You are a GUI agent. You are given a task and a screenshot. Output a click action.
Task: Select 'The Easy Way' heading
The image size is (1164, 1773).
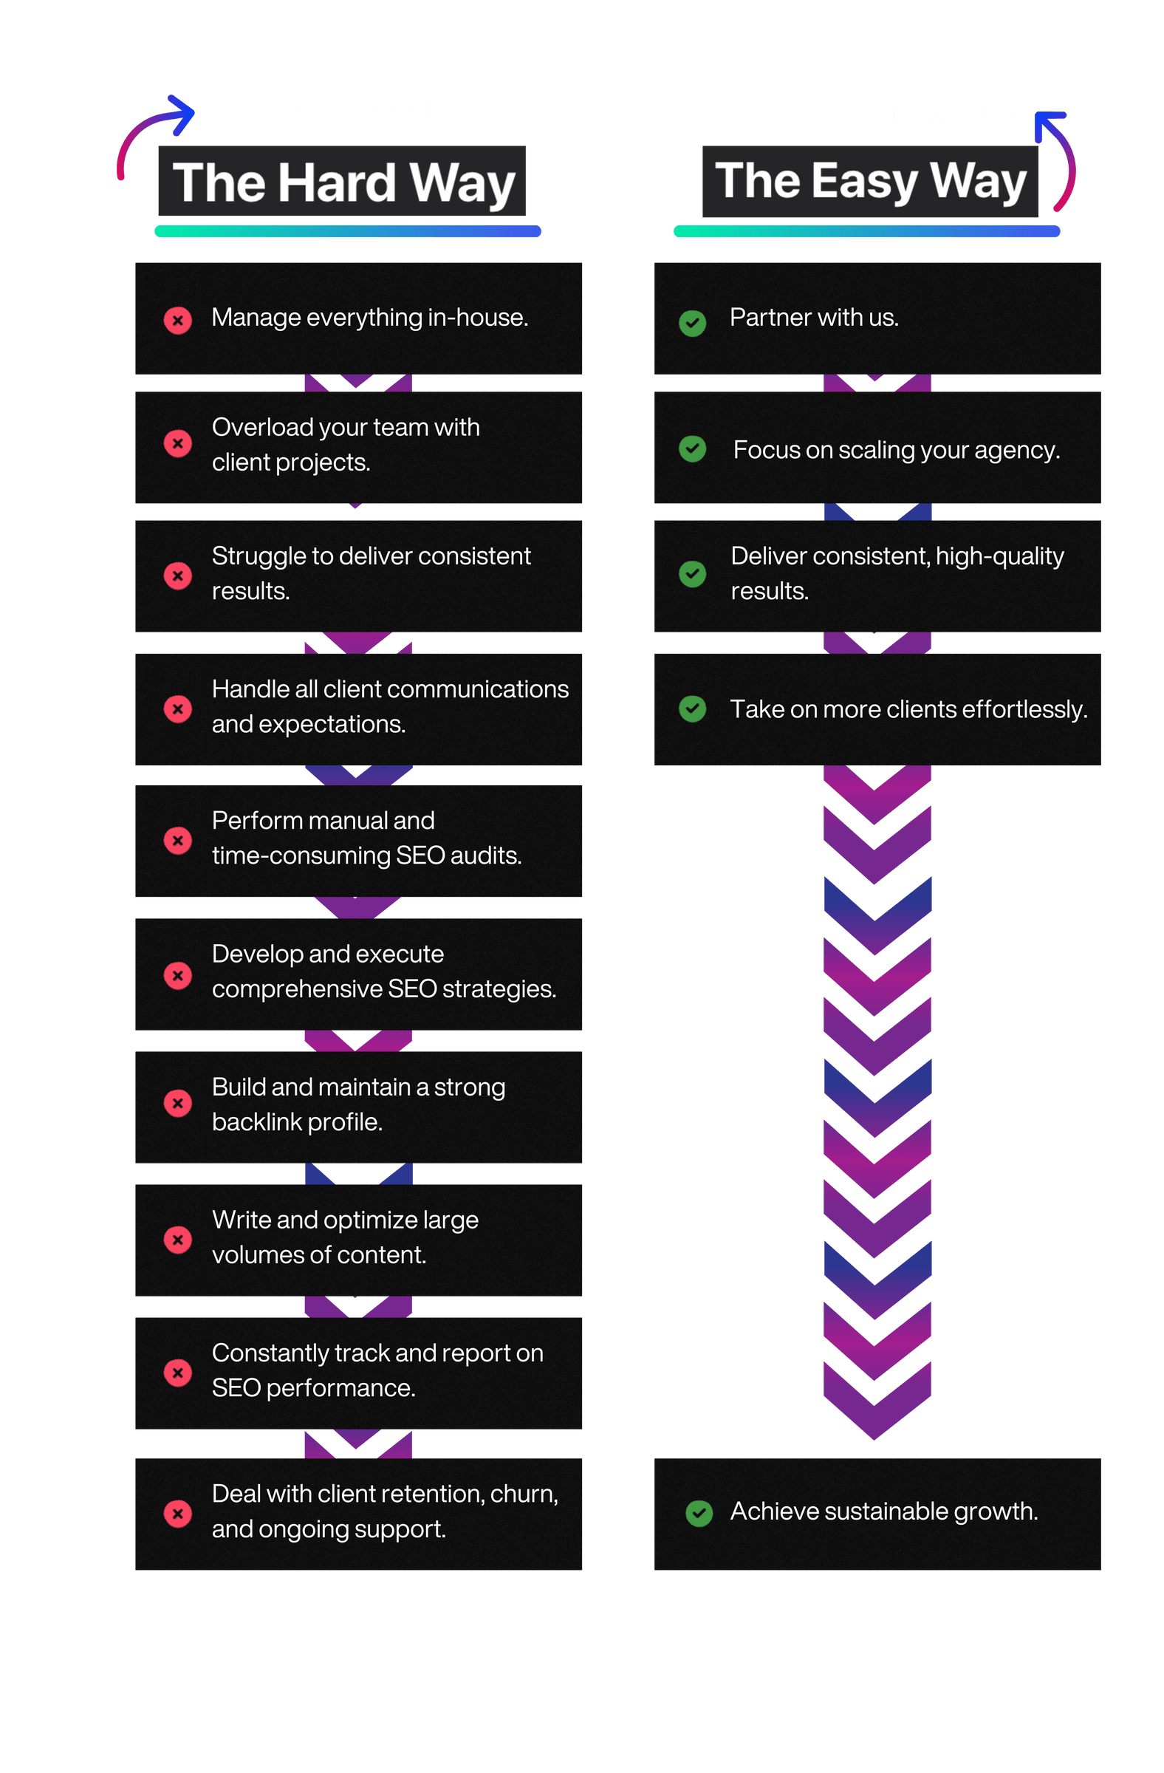870,181
